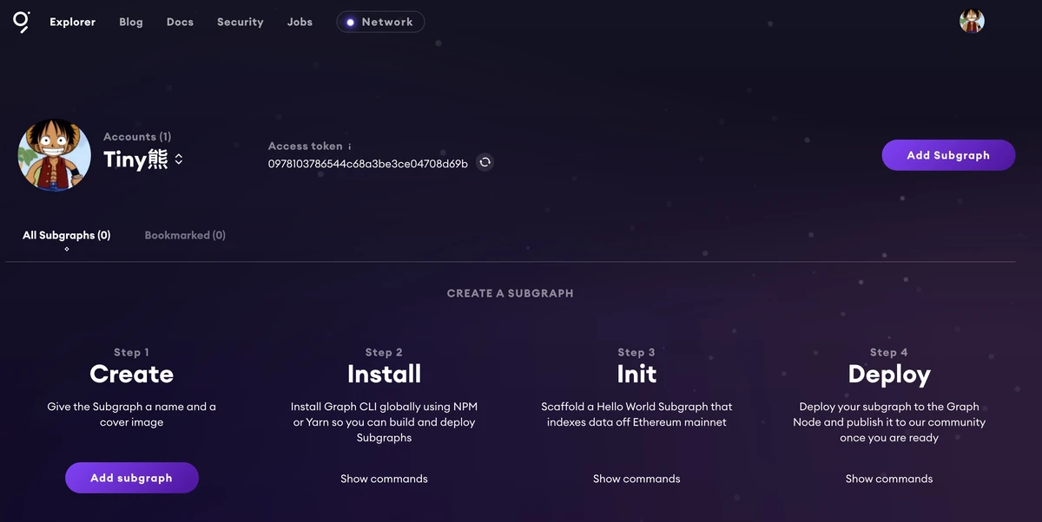The height and width of the screenshot is (522, 1042).
Task: Click the purple dot in Network pill
Action: coord(351,23)
